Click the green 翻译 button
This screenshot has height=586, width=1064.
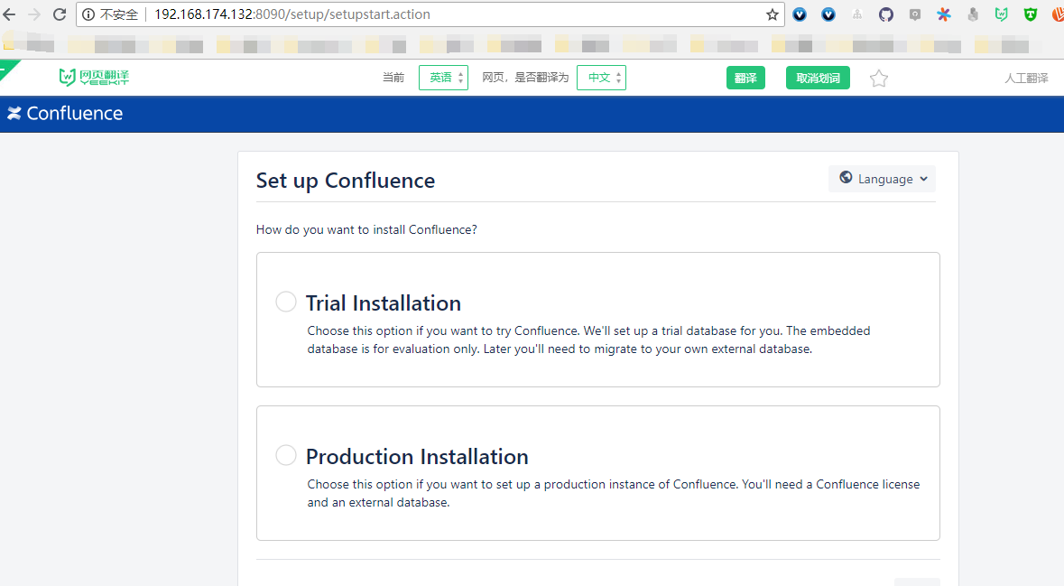[745, 78]
